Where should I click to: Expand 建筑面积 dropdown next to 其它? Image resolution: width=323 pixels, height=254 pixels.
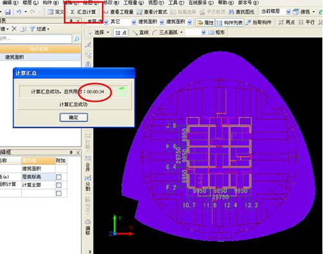(161, 22)
